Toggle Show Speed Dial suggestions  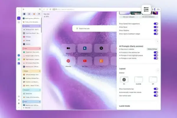click(156, 24)
